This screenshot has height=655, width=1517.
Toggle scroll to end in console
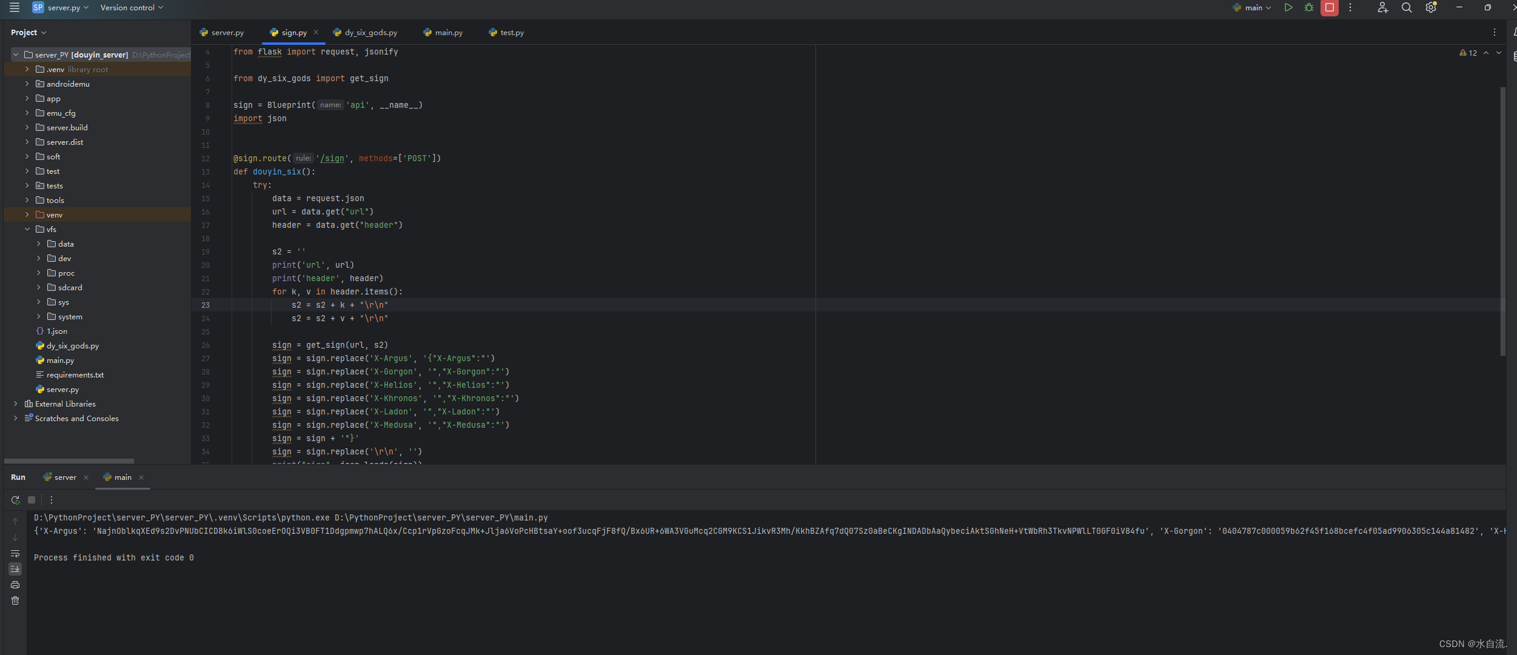tap(15, 569)
